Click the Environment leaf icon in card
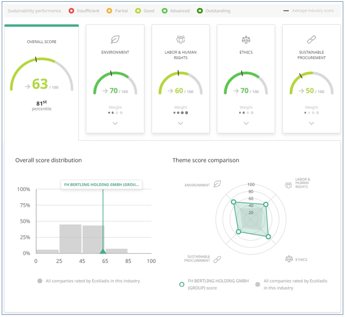The width and height of the screenshot is (345, 317). point(115,40)
